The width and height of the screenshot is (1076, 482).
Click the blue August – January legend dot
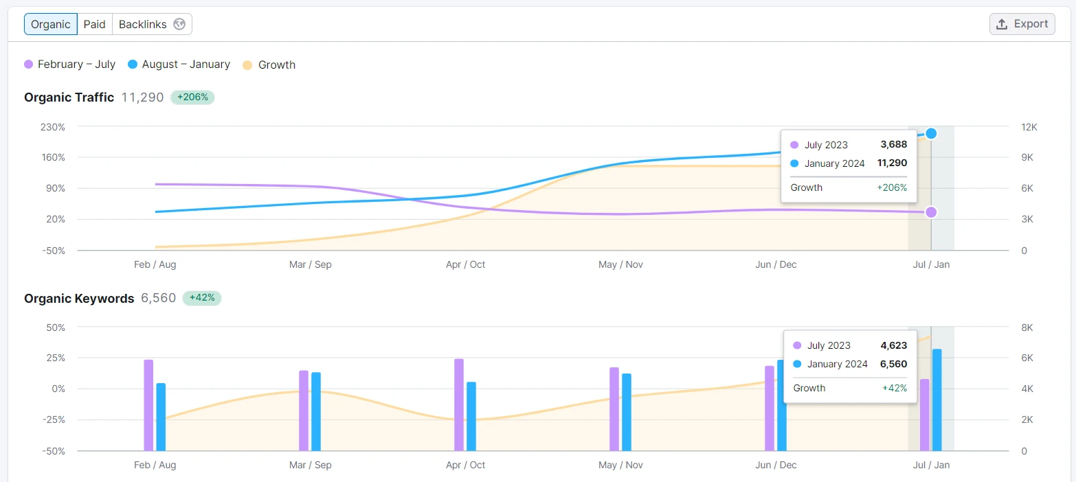pos(132,65)
